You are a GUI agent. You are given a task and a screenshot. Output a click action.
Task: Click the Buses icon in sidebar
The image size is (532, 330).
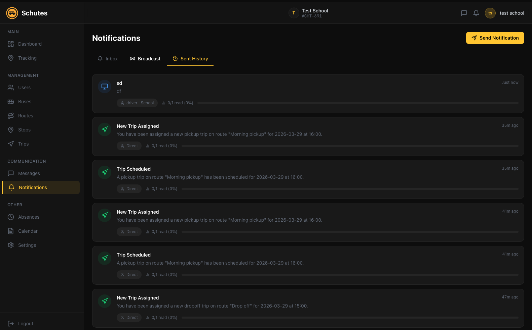[11, 102]
